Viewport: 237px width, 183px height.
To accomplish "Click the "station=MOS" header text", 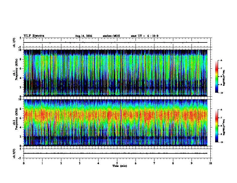I will point(111,36).
